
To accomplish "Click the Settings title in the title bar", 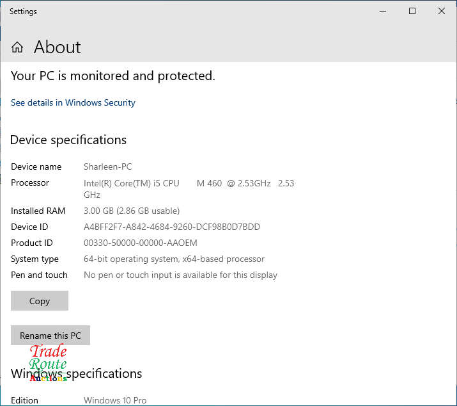I will click(23, 11).
